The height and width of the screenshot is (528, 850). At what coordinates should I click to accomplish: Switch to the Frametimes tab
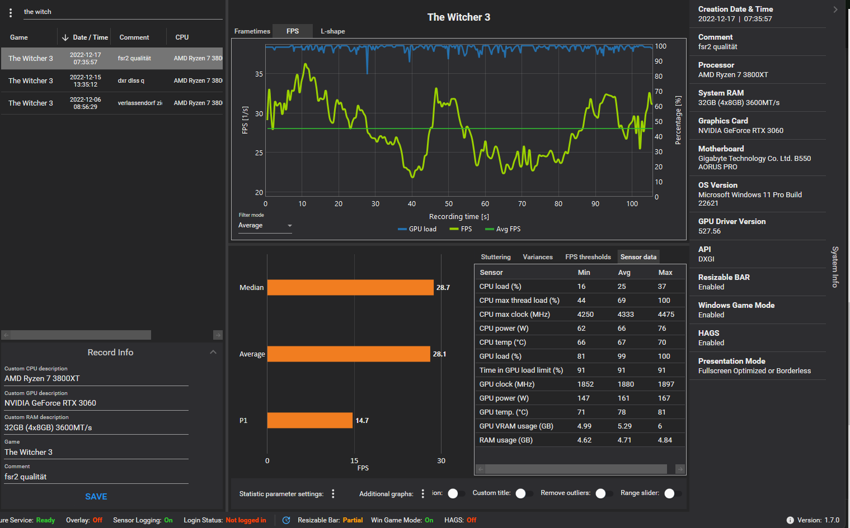(x=252, y=31)
